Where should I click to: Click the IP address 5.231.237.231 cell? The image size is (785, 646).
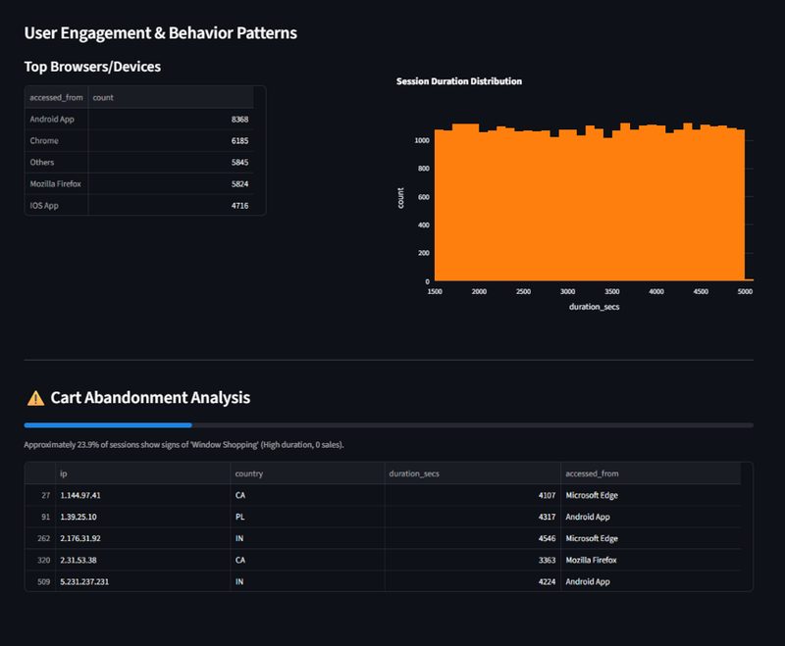84,581
